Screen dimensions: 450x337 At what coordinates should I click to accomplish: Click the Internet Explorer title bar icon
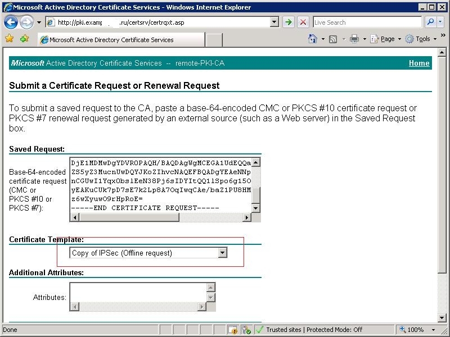(x=8, y=7)
